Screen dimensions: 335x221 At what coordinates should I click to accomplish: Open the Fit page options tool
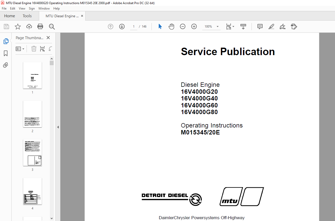[229, 27]
